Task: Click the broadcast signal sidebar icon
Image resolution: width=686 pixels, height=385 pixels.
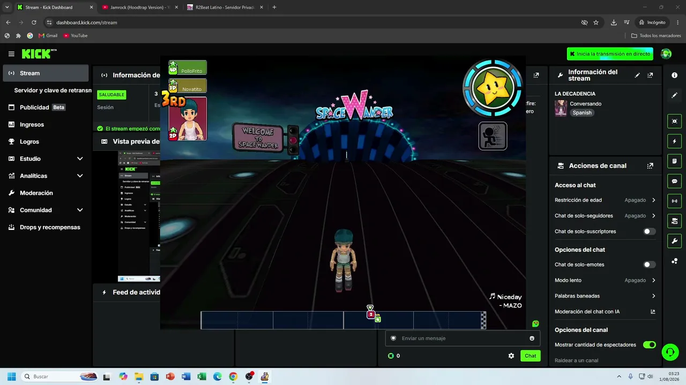Action: pos(674,201)
